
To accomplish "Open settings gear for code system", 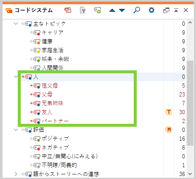I will pyautogui.click(x=152, y=10).
